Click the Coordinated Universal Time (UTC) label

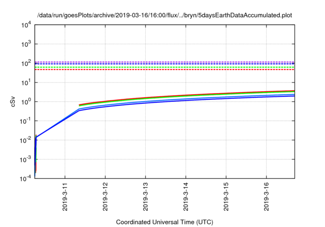pos(165,222)
